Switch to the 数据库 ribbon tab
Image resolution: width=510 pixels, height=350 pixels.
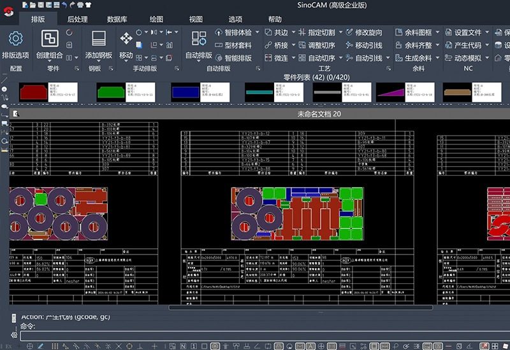(117, 19)
